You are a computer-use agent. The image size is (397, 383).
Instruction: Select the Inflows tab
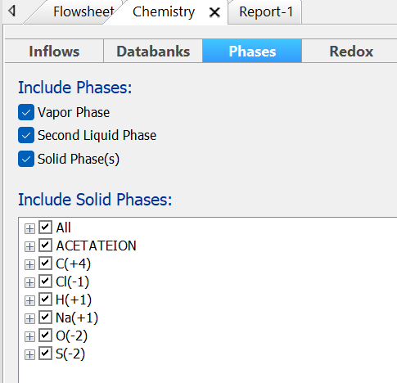54,52
